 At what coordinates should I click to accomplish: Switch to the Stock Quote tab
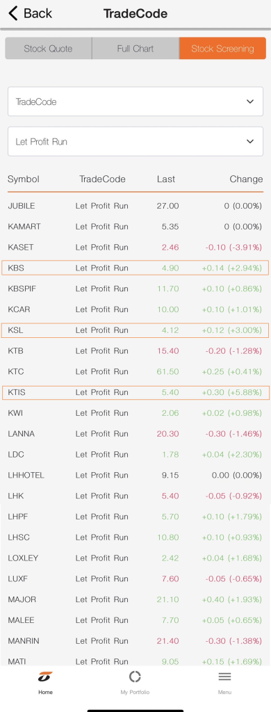[x=48, y=49]
